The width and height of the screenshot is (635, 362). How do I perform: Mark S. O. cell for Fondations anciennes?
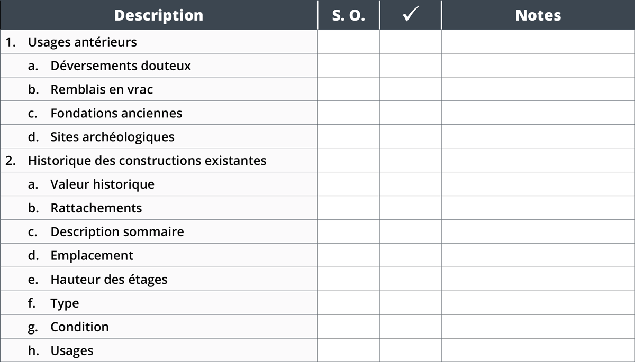(x=348, y=113)
